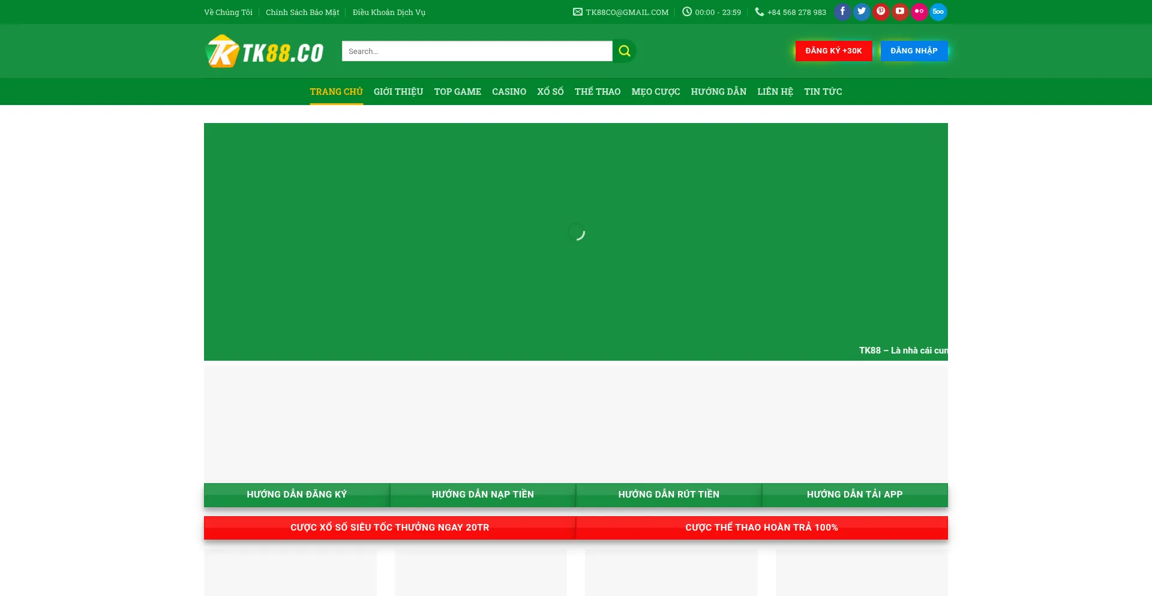Screen dimensions: 1152x596
Task: Open the THỂ THAO menu
Action: coord(597,92)
